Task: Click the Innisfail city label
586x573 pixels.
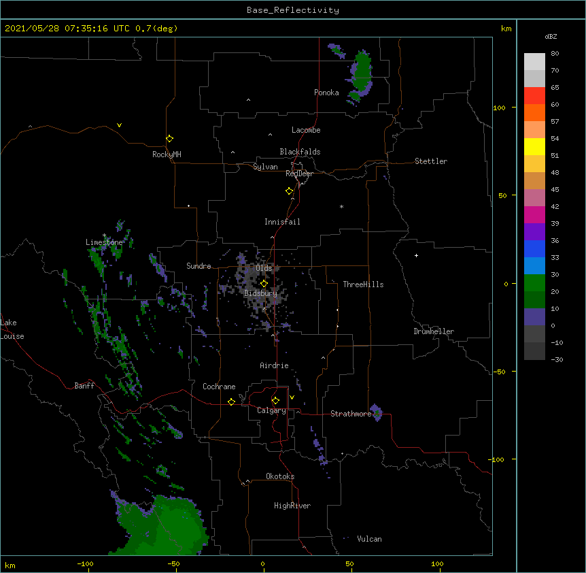Action: tap(282, 222)
